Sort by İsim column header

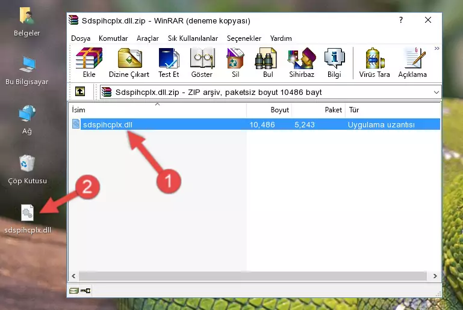pos(158,109)
